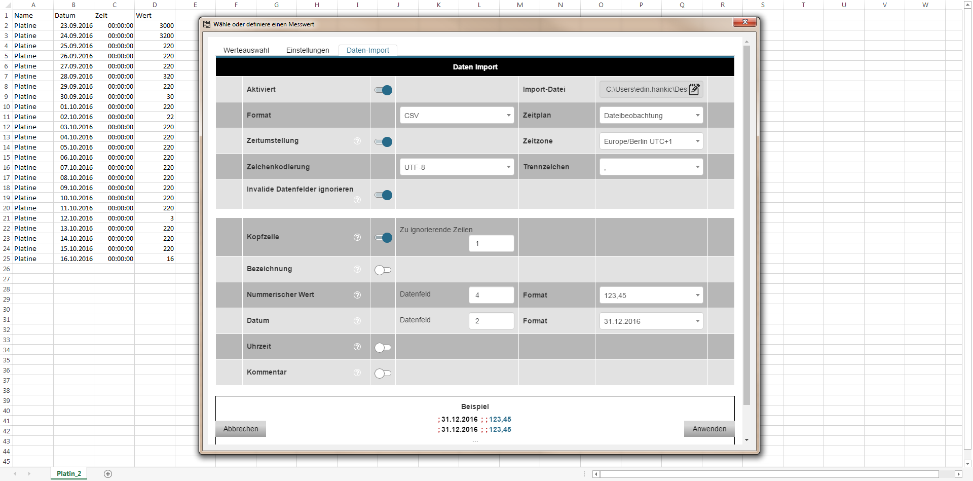
Task: Click cell with date 23.09.2016
Action: tap(73, 25)
